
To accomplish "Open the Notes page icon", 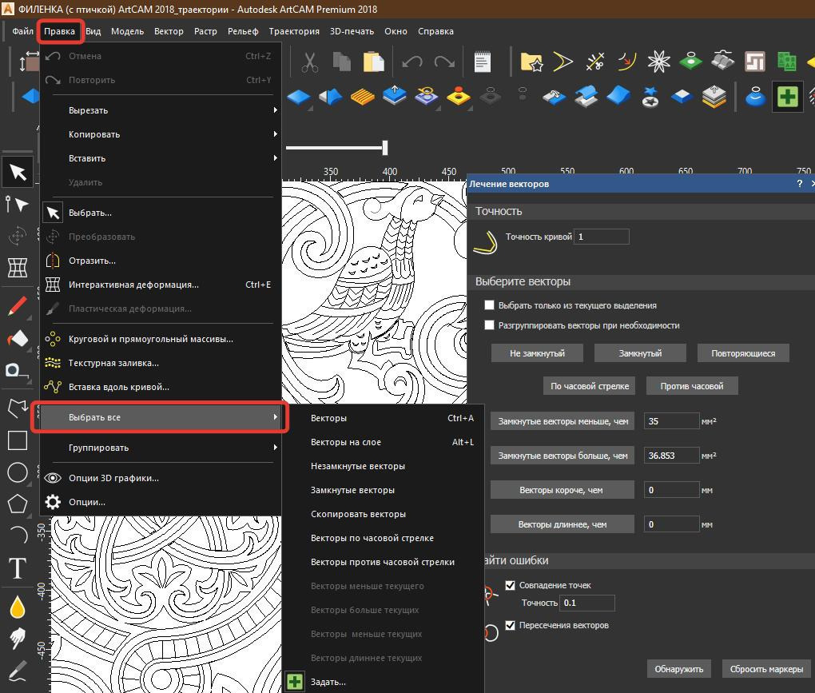I will 483,62.
